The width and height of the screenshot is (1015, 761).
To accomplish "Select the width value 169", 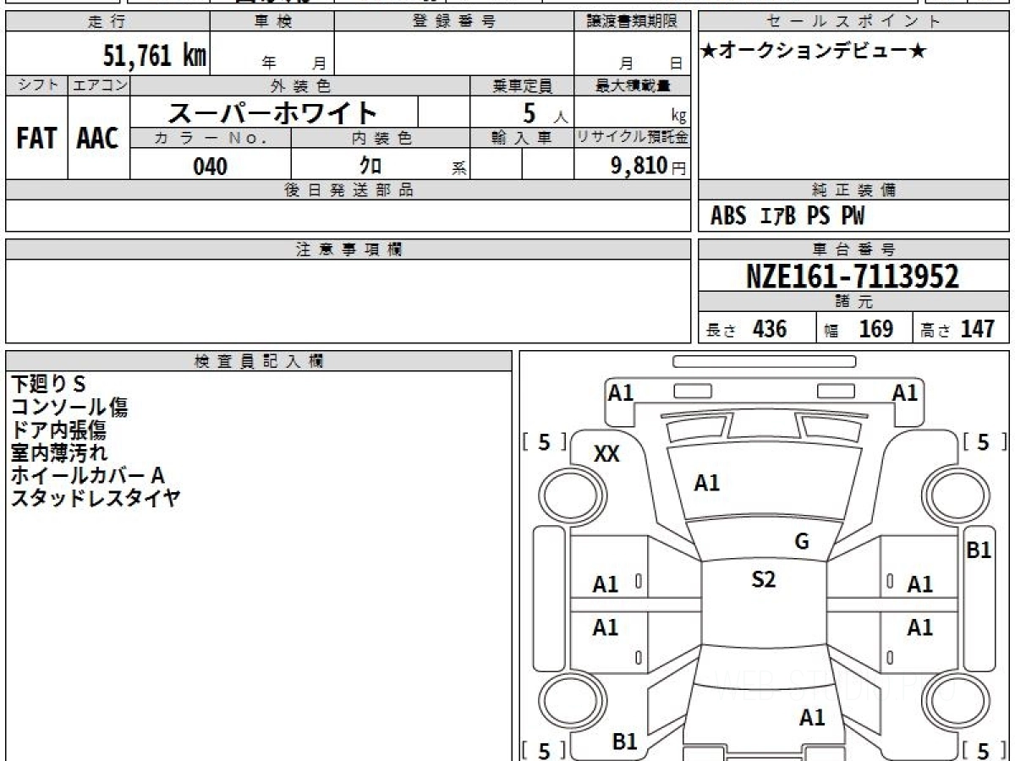I will (x=875, y=329).
